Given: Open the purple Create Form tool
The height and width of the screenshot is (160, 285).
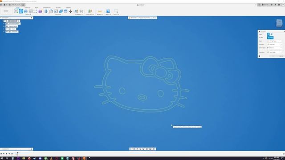Looking at the screenshot, I should pos(40,11).
